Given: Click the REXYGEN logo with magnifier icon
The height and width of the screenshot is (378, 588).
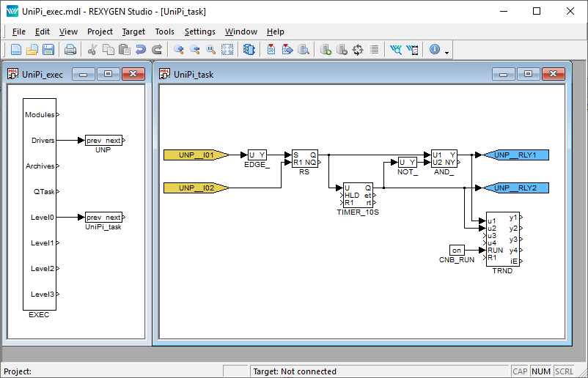Looking at the screenshot, I should tap(396, 50).
